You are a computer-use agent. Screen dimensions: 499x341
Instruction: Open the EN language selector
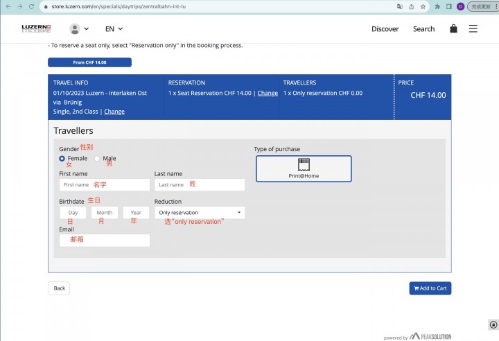coord(114,29)
